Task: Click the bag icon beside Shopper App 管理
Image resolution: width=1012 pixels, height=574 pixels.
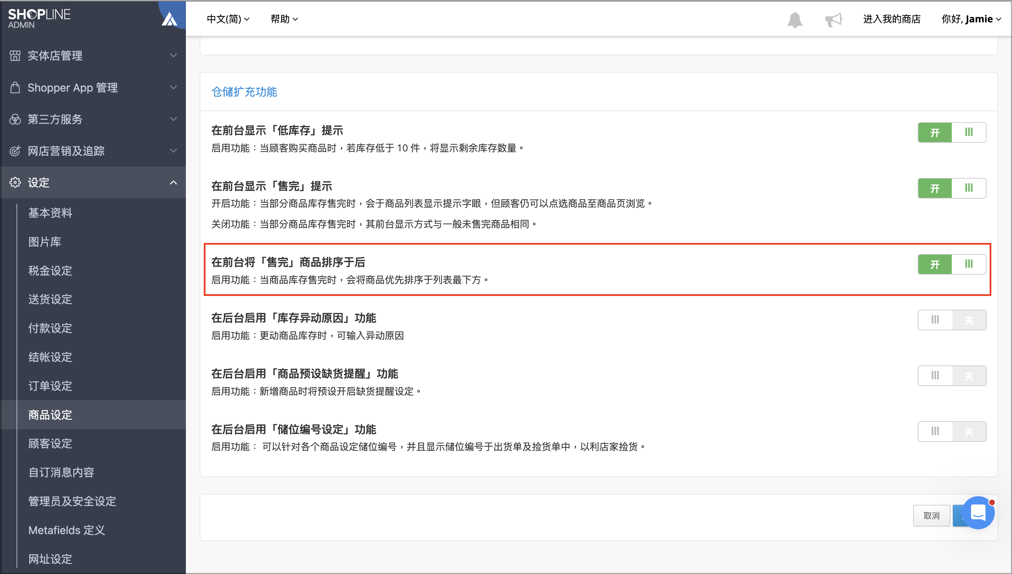Action: [x=15, y=87]
